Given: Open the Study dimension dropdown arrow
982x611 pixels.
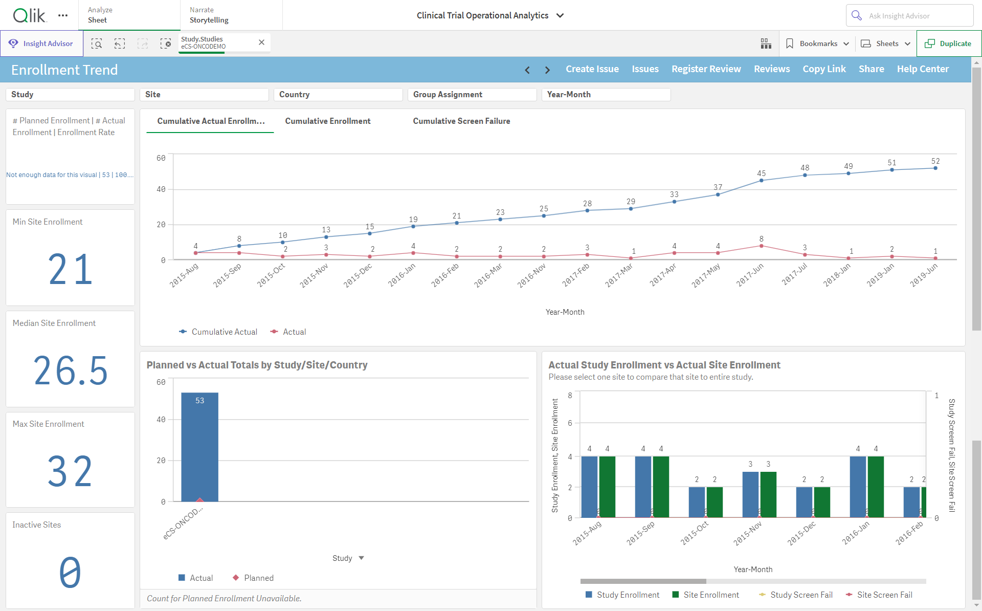Looking at the screenshot, I should pyautogui.click(x=361, y=558).
